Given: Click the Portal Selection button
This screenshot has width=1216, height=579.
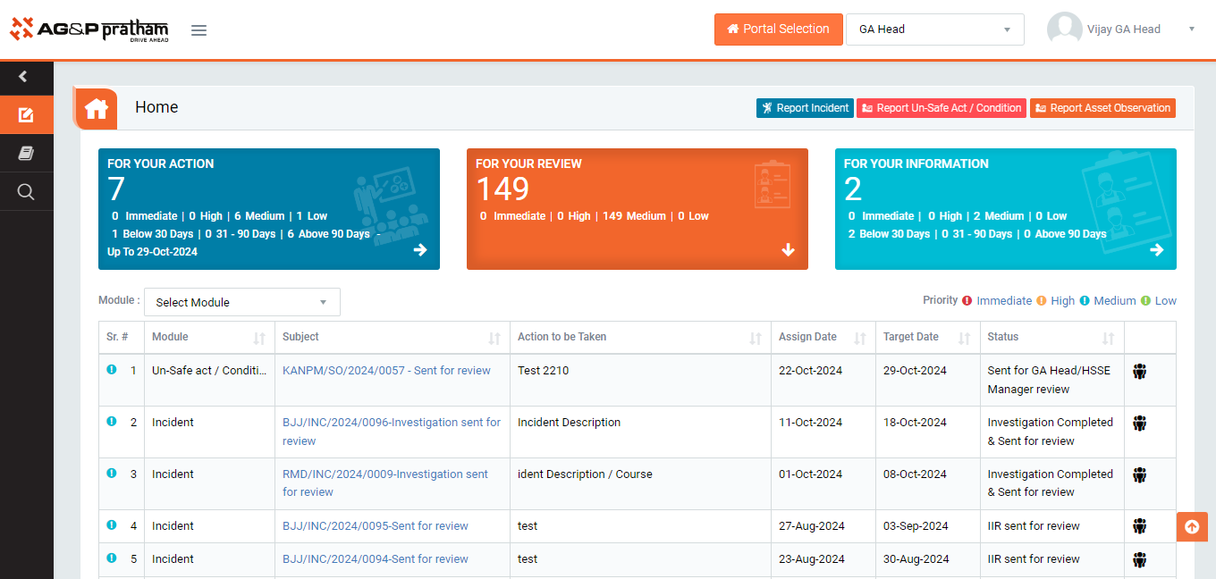Looking at the screenshot, I should tap(778, 29).
